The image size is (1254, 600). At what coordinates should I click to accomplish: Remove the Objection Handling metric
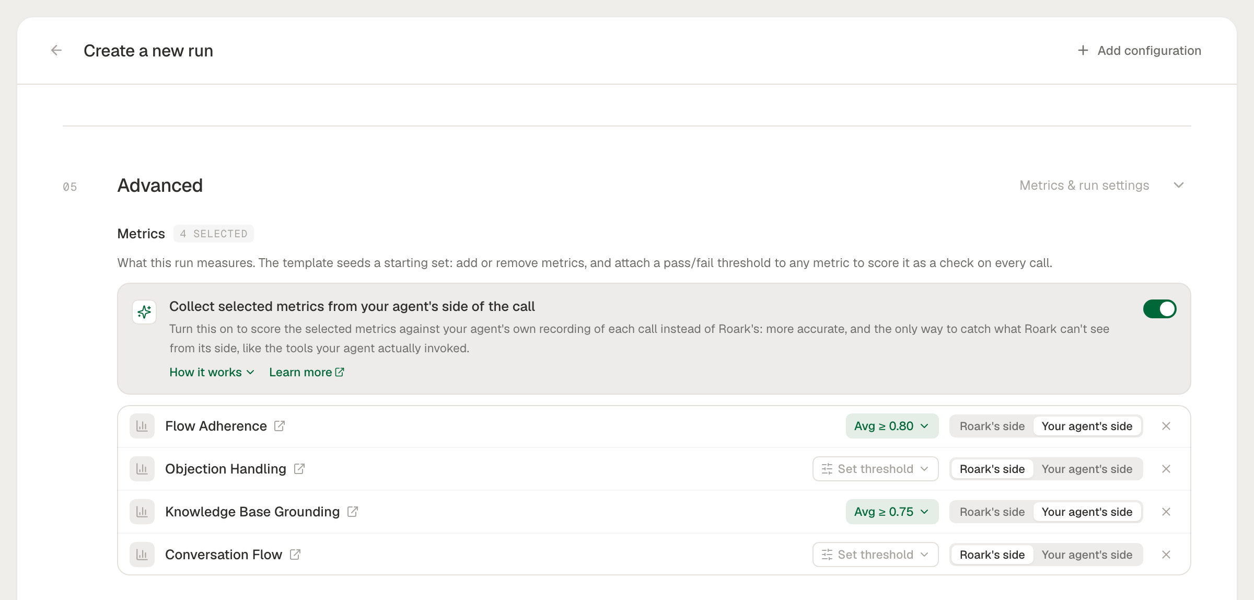[x=1166, y=469]
